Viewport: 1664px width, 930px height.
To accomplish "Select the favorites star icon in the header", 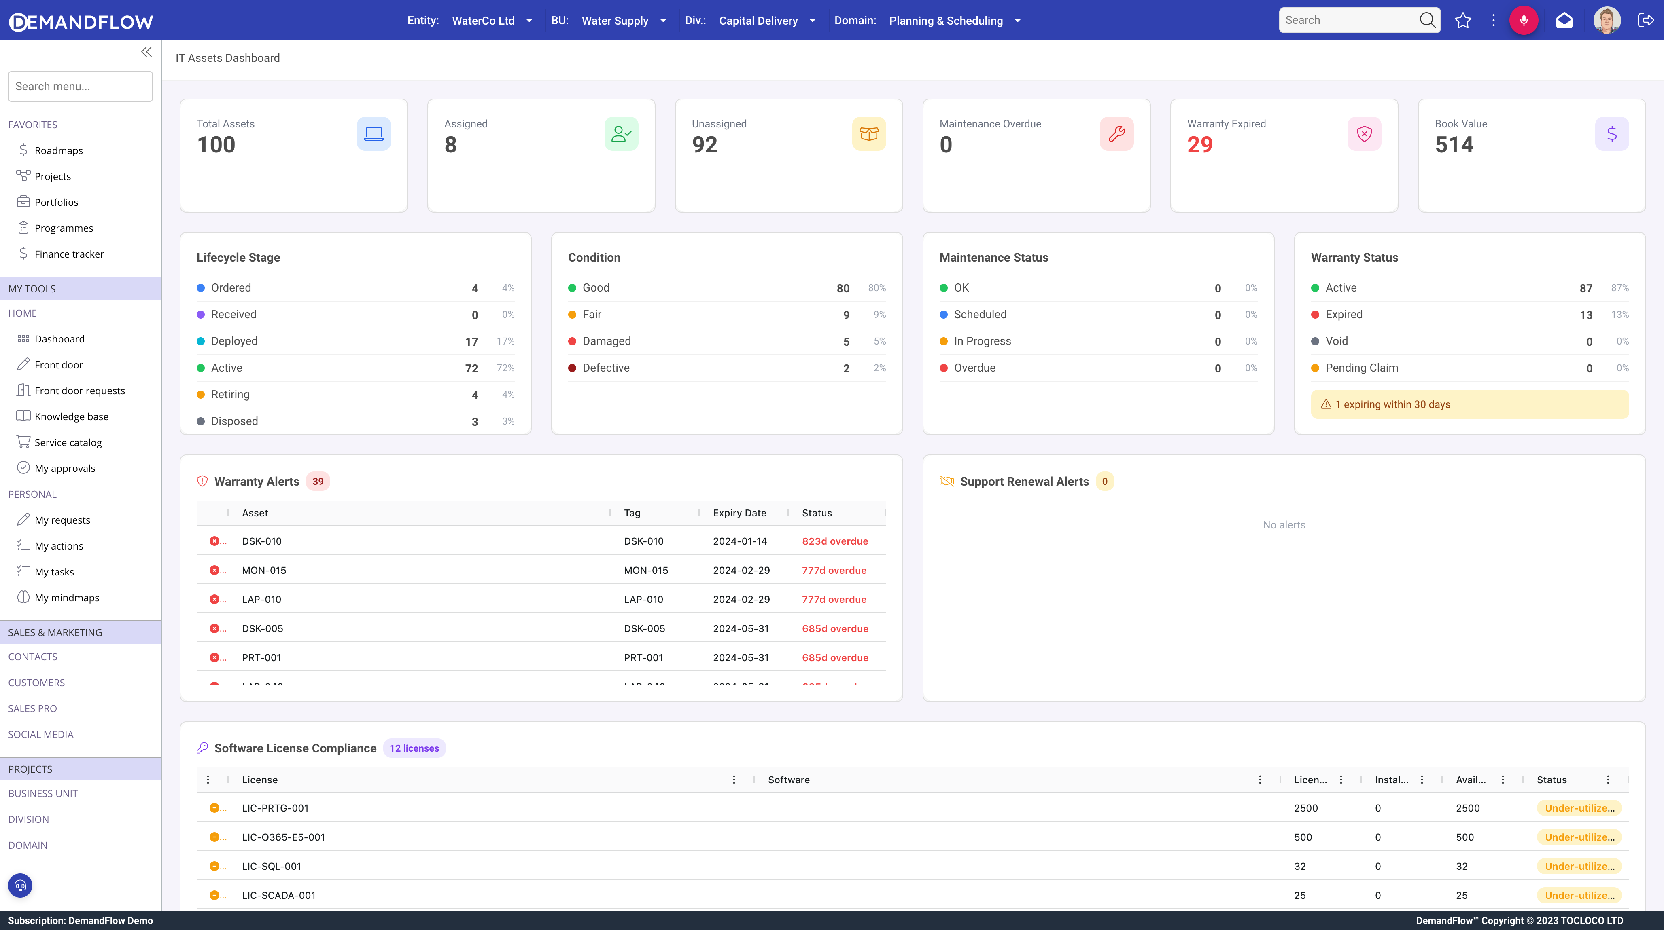I will (x=1463, y=20).
